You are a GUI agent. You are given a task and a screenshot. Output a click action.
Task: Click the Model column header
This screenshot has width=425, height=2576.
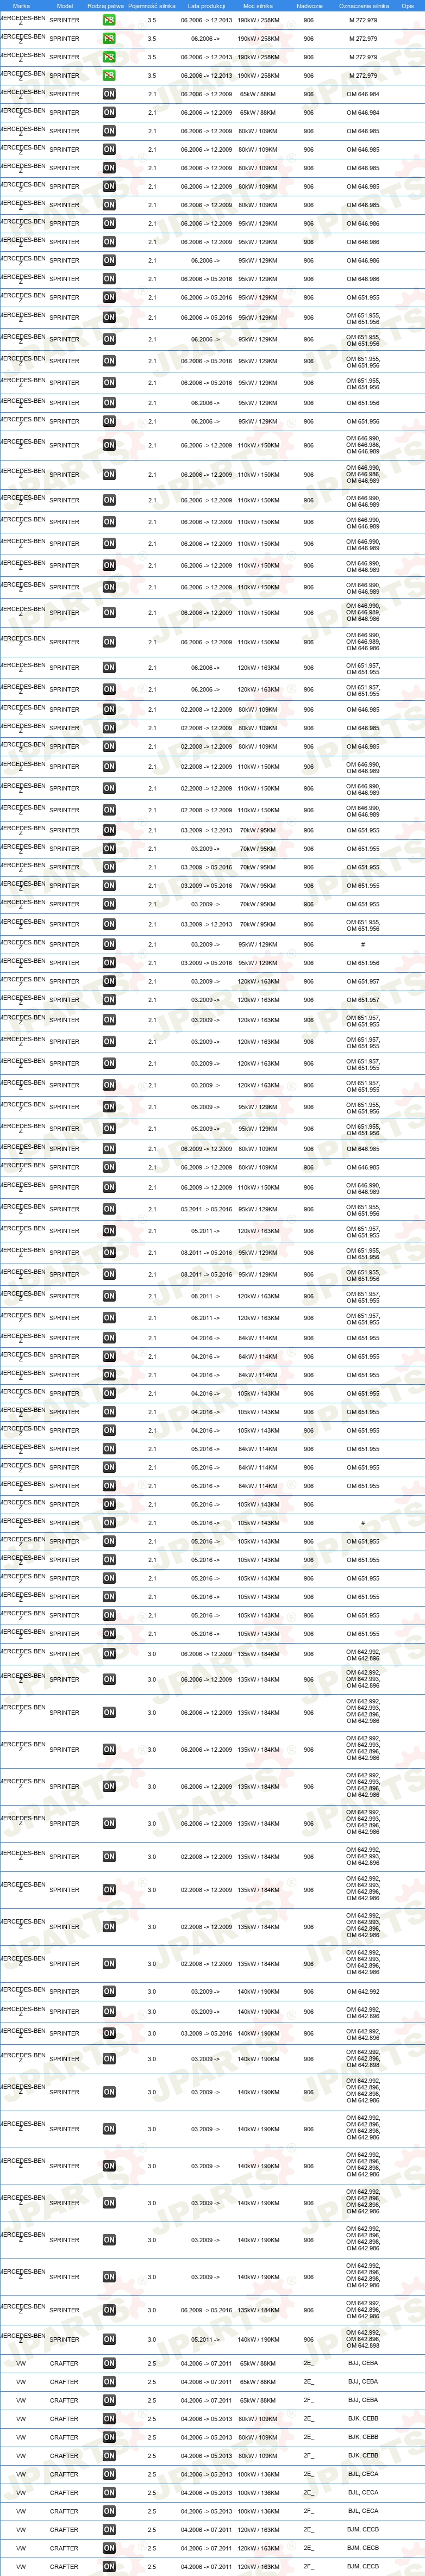click(65, 6)
